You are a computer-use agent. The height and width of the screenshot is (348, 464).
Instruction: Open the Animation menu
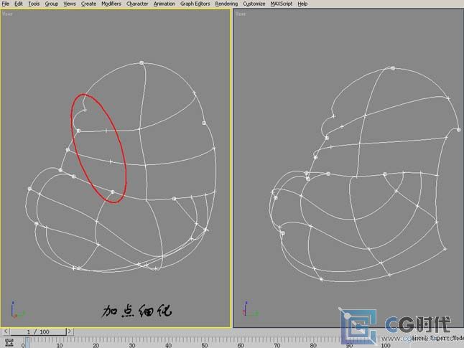(164, 4)
